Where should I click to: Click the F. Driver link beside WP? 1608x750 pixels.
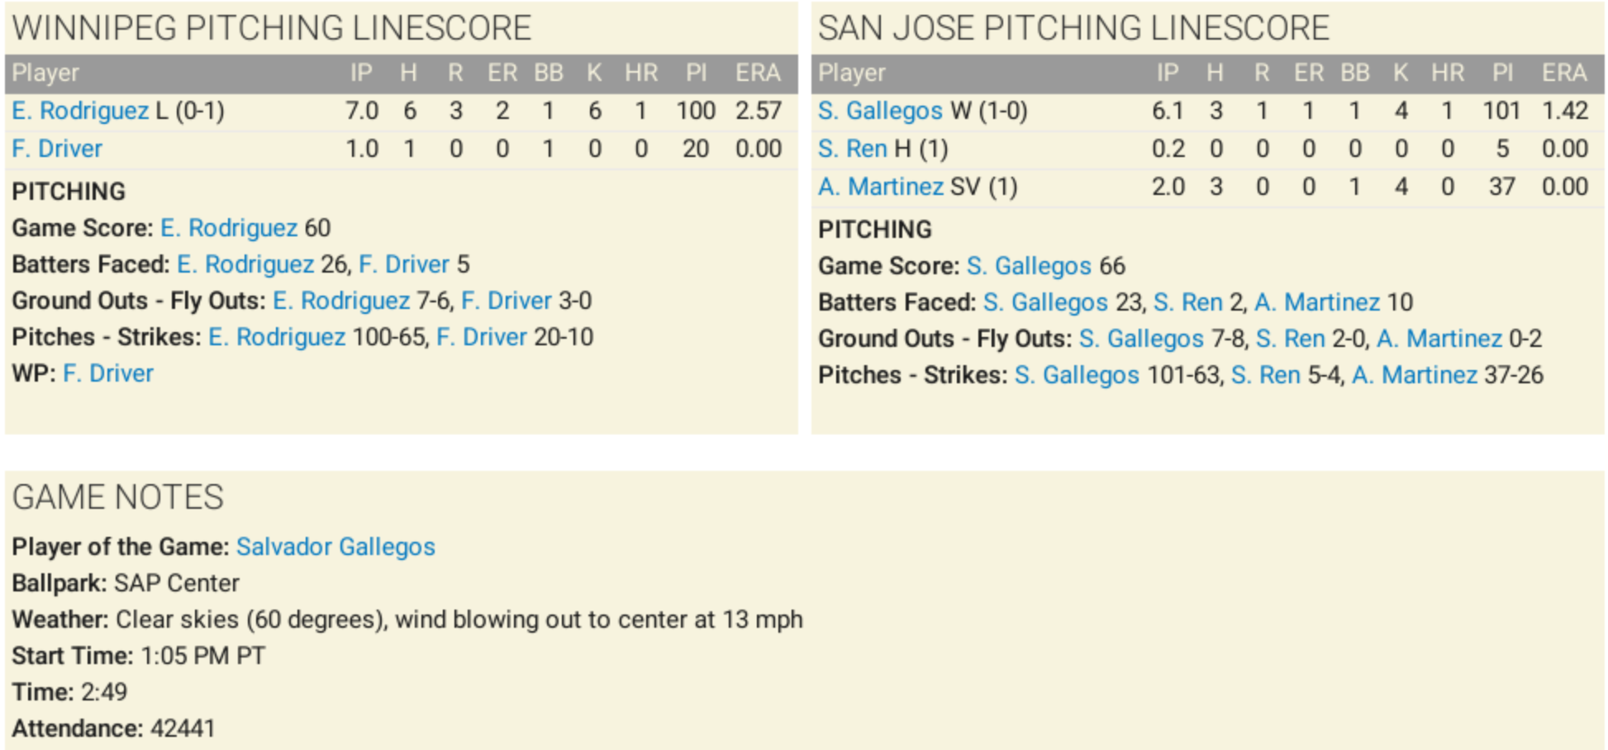tap(108, 373)
